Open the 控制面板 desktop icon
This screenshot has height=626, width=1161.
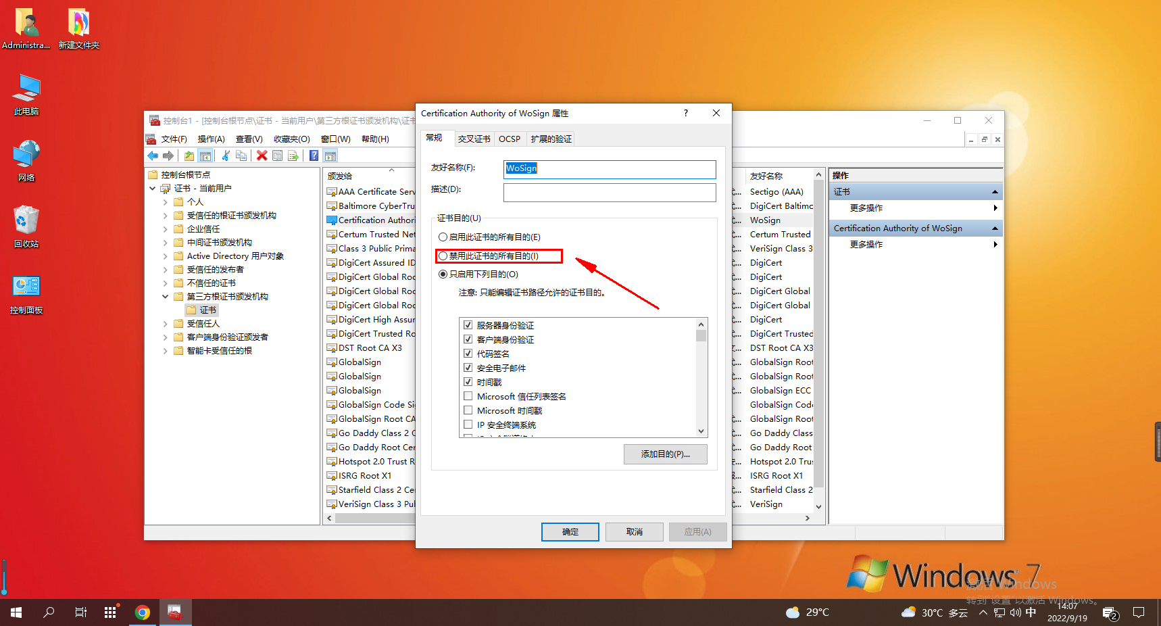[x=26, y=293]
